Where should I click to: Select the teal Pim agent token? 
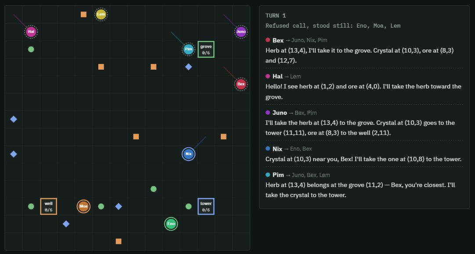click(188, 49)
